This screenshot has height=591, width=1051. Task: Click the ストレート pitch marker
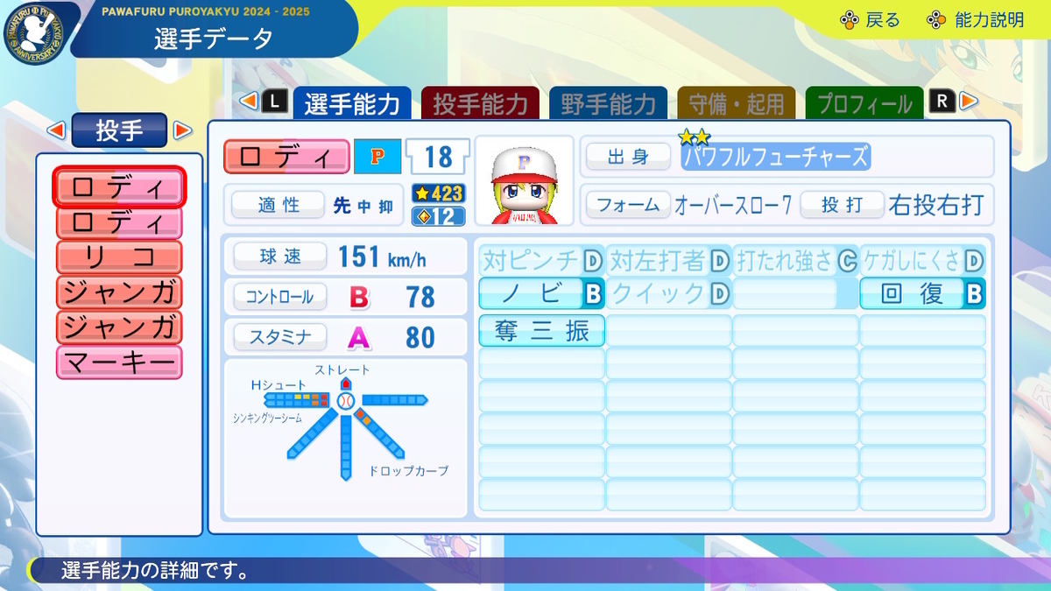[346, 383]
